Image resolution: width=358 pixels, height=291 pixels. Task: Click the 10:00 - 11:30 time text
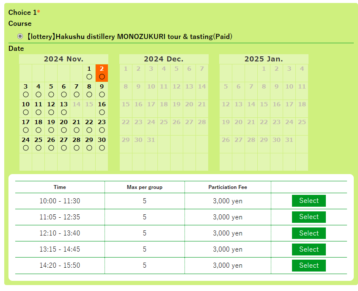click(x=60, y=201)
